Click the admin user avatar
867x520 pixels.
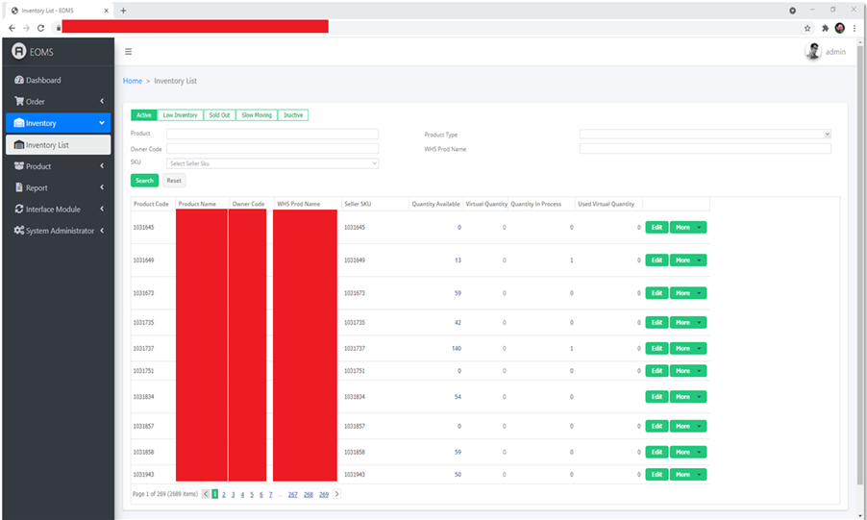click(x=813, y=52)
